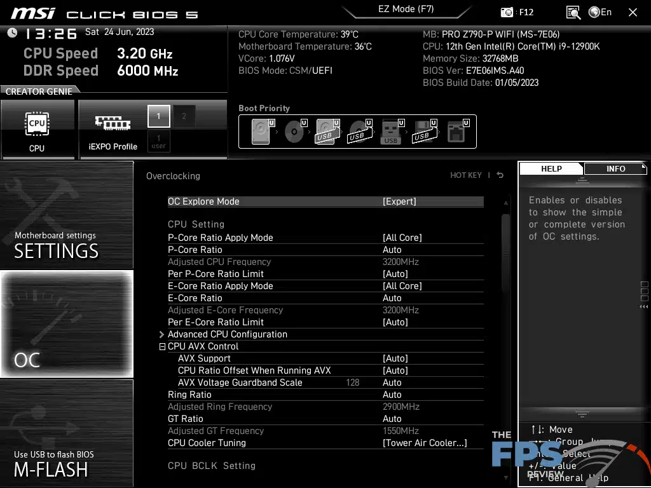The height and width of the screenshot is (488, 651).
Task: Select the Advanced CPU Configuration entry
Action: (228, 334)
